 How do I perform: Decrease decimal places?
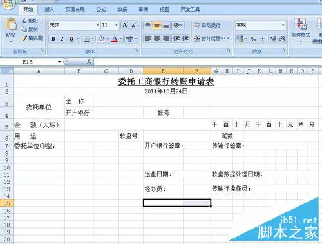[282, 39]
